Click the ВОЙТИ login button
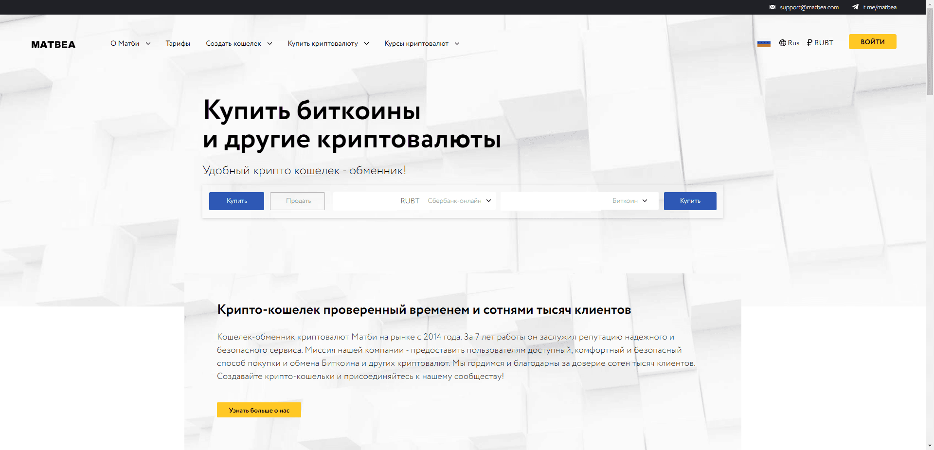This screenshot has height=450, width=934. click(x=872, y=41)
